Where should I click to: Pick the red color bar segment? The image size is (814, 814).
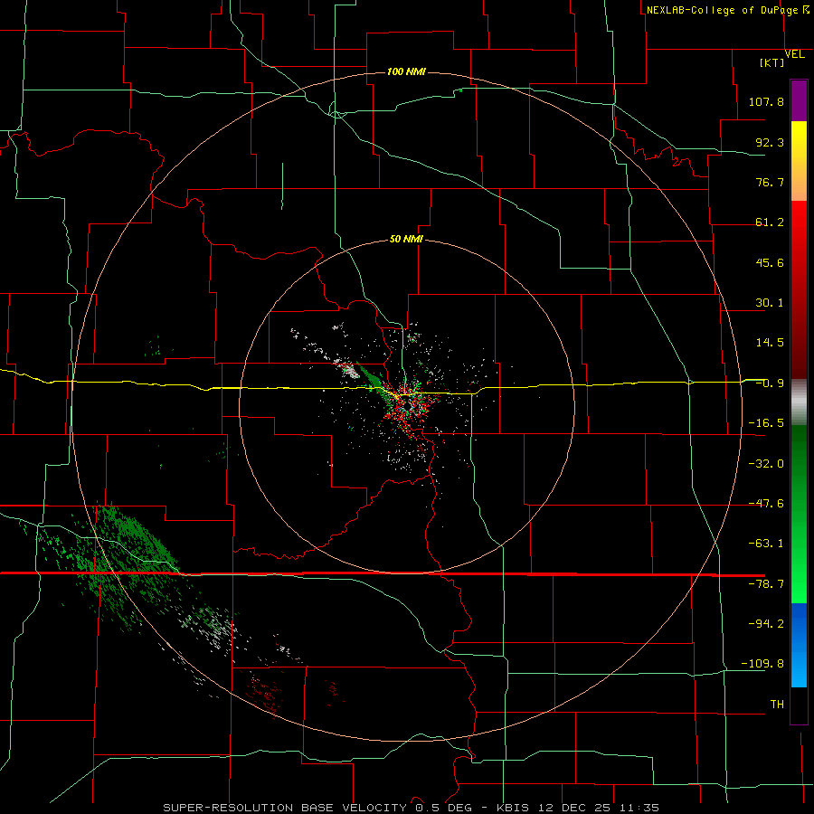[x=799, y=289]
